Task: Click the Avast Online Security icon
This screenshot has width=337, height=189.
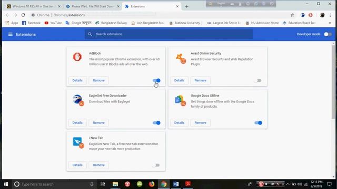Action: pyautogui.click(x=181, y=58)
